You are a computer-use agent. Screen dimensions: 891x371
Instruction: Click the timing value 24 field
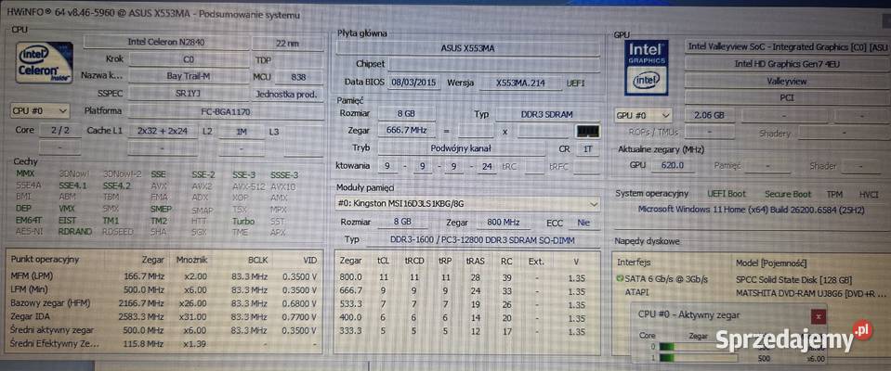point(487,166)
